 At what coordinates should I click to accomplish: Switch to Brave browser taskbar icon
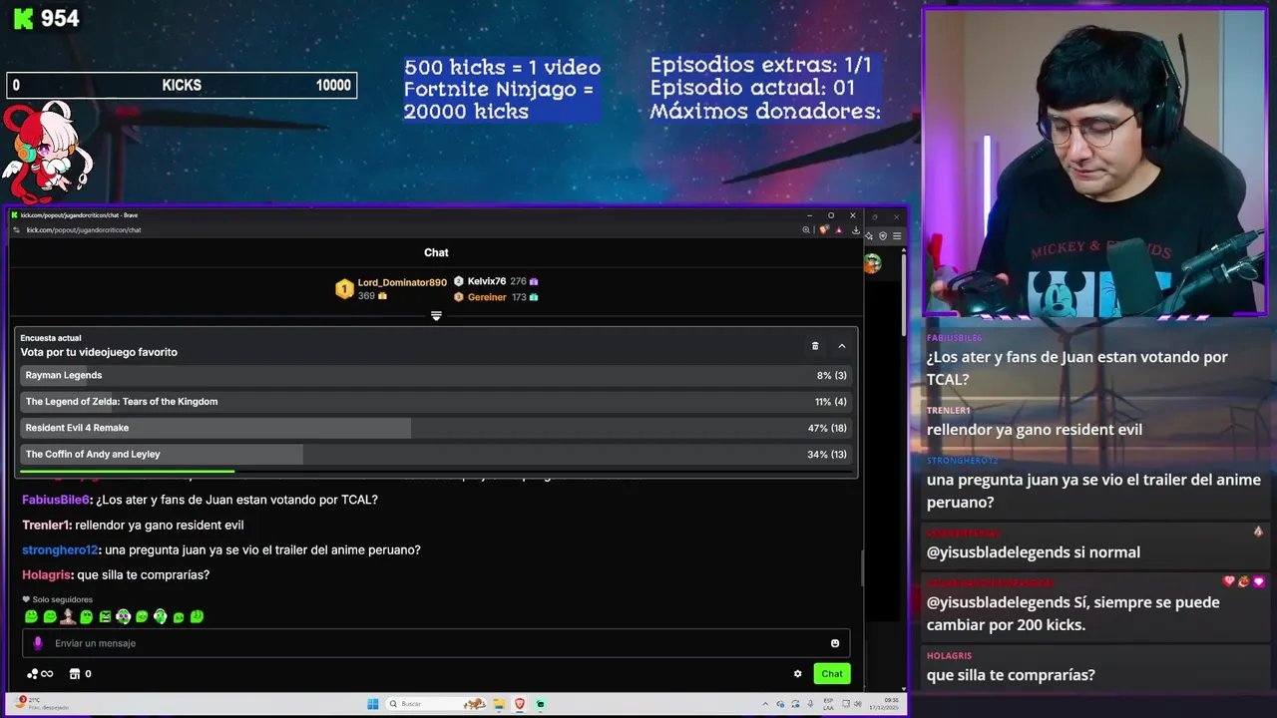(519, 704)
